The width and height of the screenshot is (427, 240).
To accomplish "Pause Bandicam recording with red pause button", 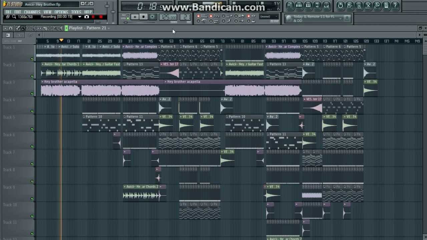I will click(93, 17).
